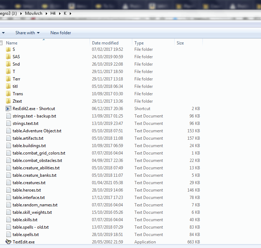Click icon of table.artifacts.txt
The width and height of the screenshot is (261, 248).
[8, 138]
